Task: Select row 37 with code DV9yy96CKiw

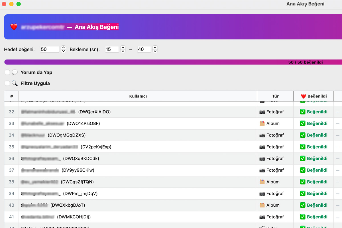Action: tap(138, 170)
